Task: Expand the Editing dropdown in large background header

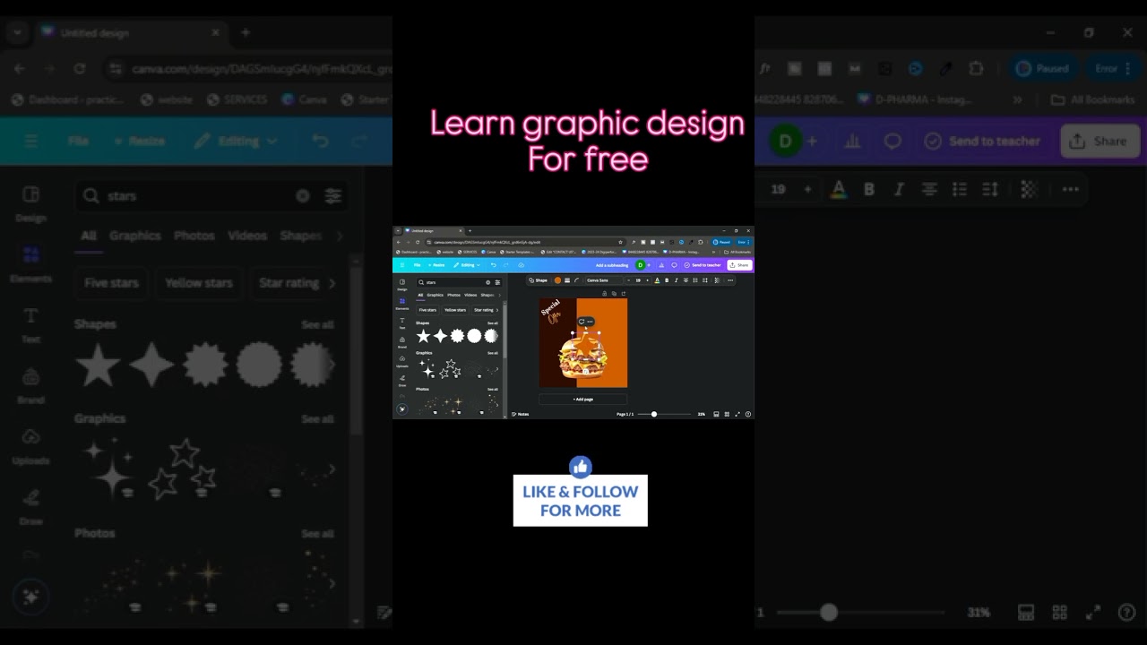Action: point(236,141)
